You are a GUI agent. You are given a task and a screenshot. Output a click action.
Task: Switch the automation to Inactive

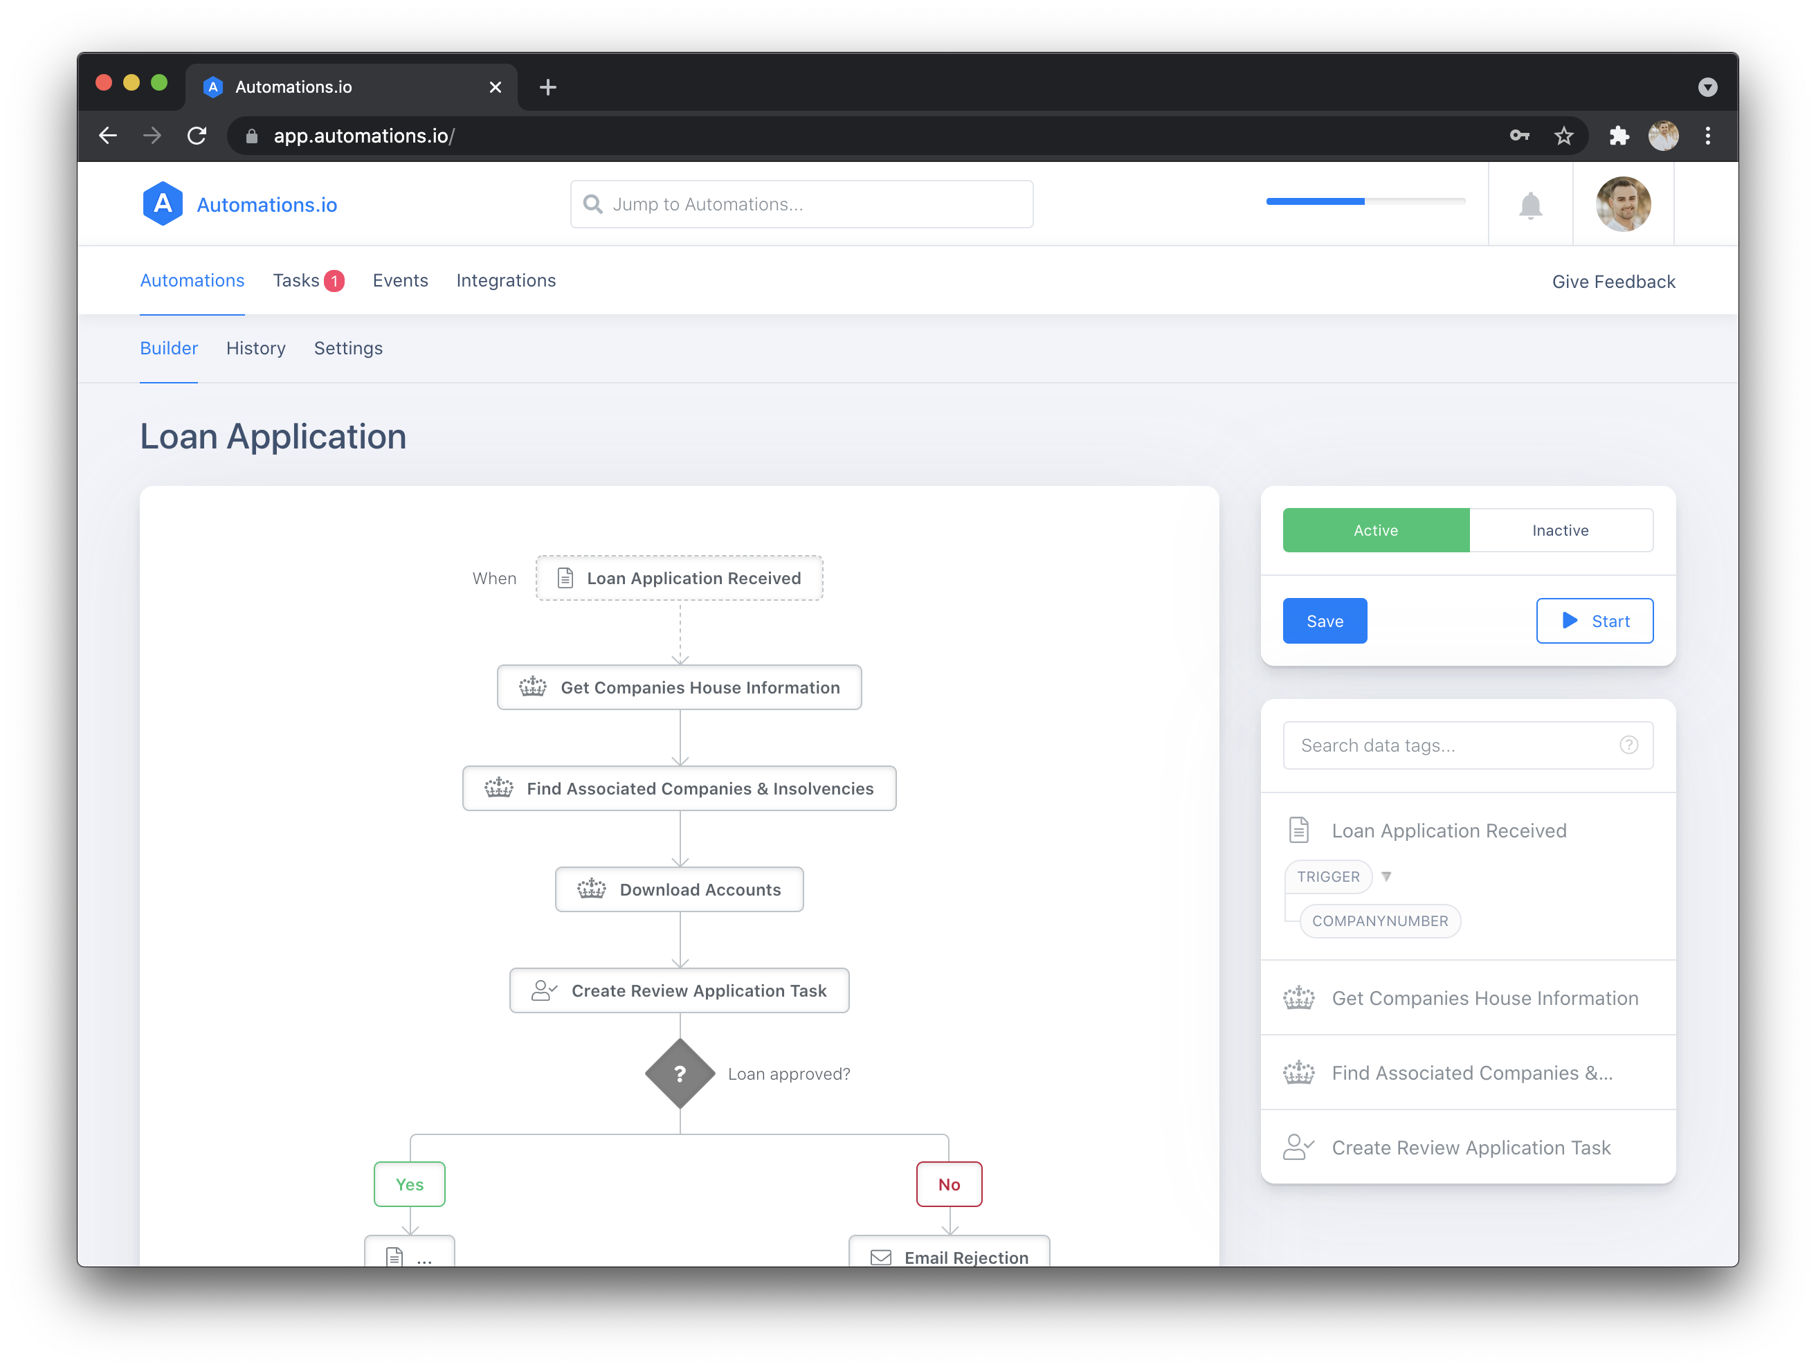[1561, 529]
